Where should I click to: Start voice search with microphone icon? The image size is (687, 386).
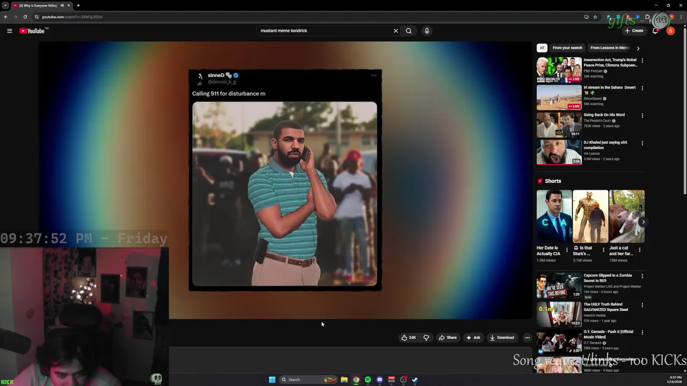(427, 31)
